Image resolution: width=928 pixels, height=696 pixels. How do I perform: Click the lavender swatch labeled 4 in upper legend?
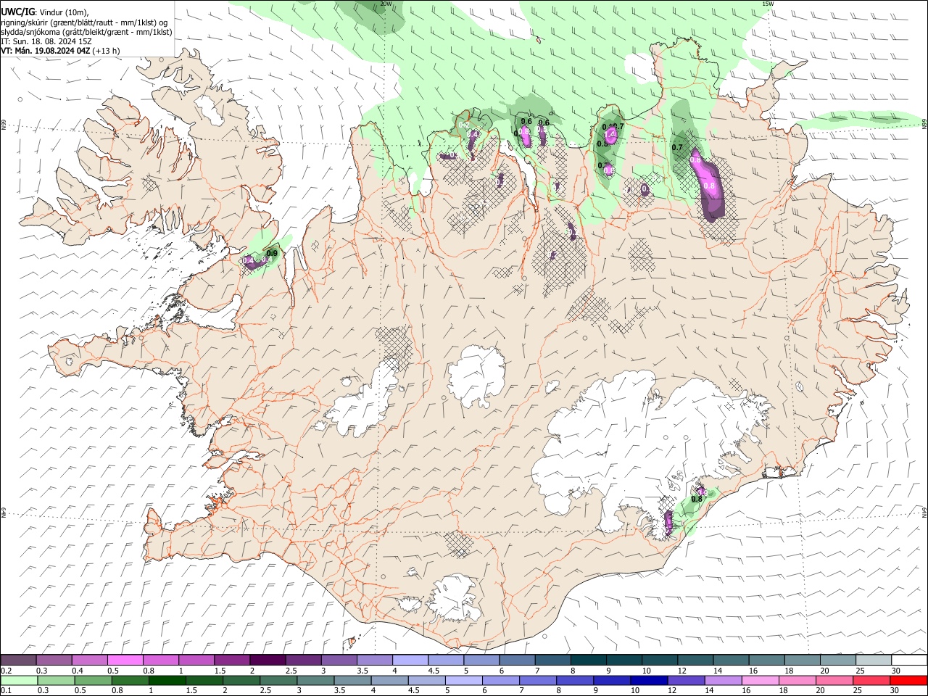pyautogui.click(x=410, y=660)
